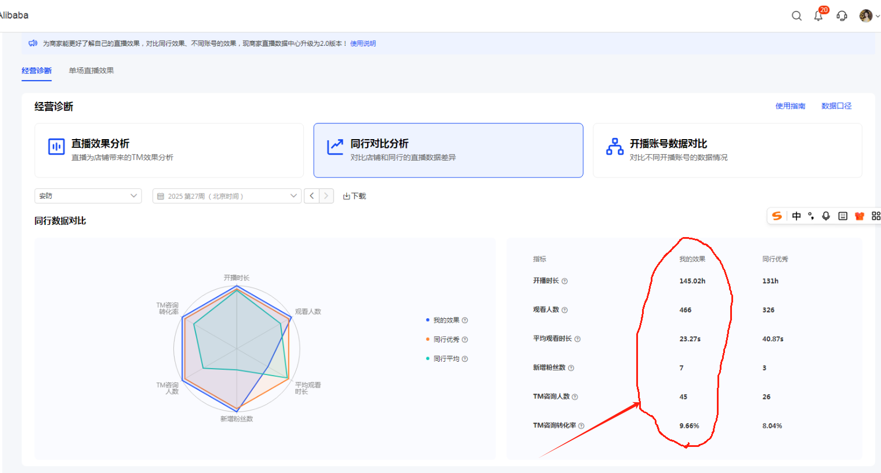The width and height of the screenshot is (881, 473).
Task: Click help icon next to 同行平均 legend
Action: pyautogui.click(x=465, y=359)
